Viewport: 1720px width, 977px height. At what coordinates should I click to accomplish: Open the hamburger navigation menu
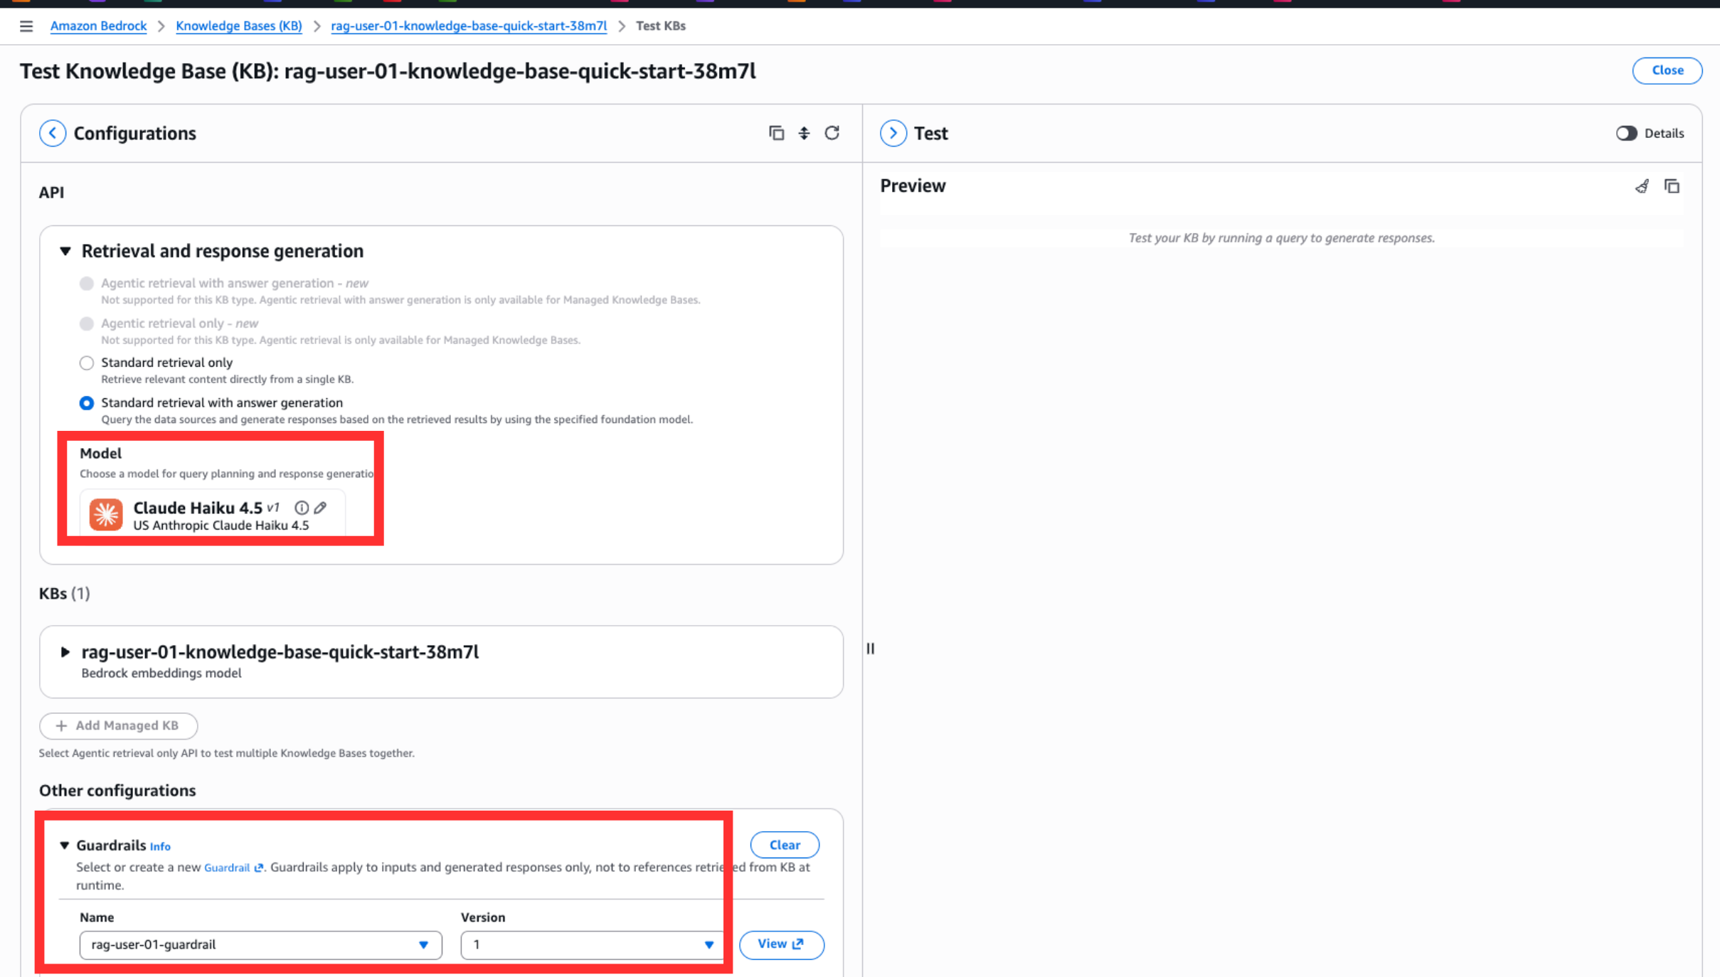pyautogui.click(x=26, y=26)
